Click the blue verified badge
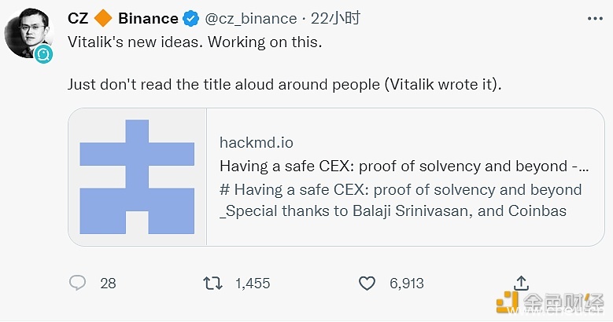This screenshot has height=322, width=613. click(190, 17)
